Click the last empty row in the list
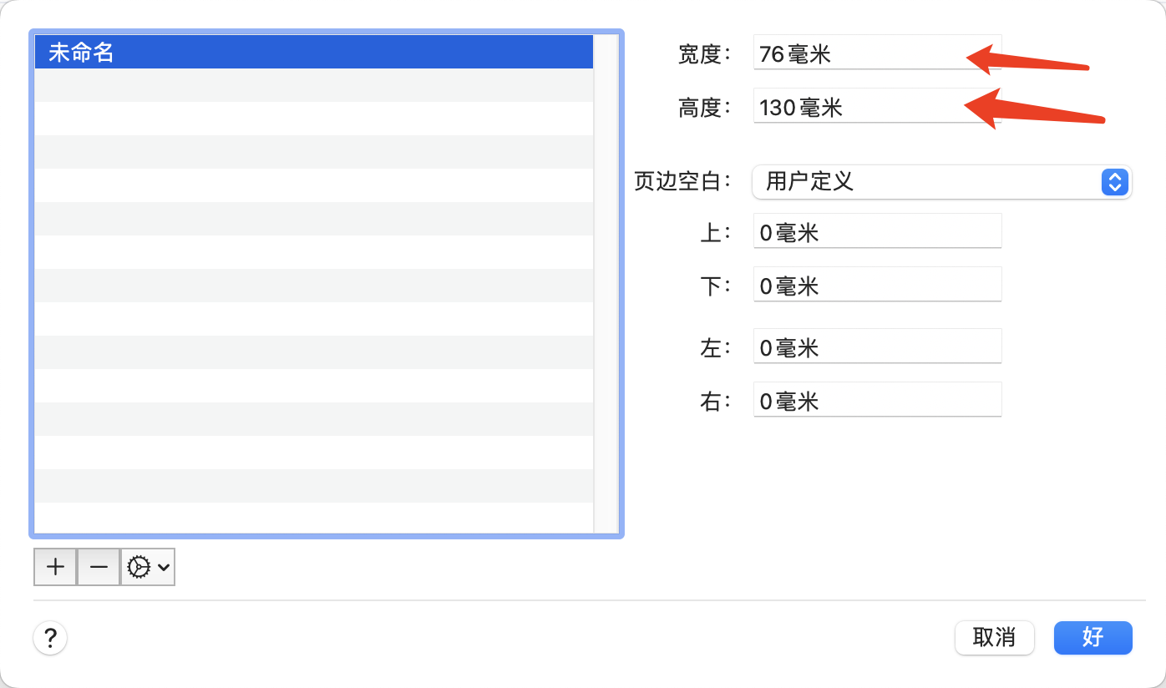Viewport: 1166px width, 688px height. click(x=313, y=517)
